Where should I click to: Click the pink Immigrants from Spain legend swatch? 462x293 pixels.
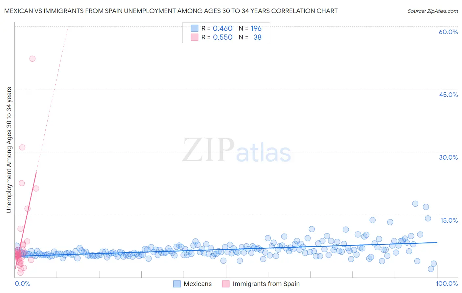tap(226, 284)
